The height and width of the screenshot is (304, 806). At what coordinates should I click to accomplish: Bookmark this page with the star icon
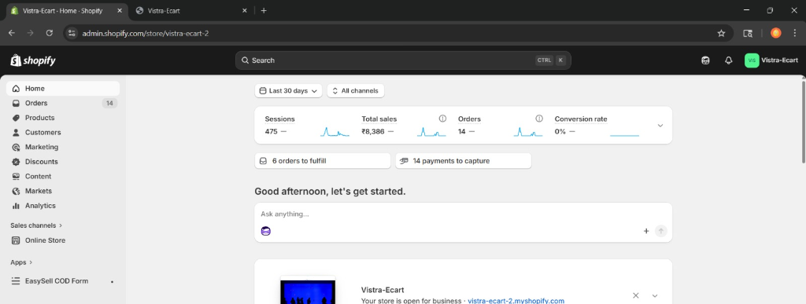pos(721,33)
